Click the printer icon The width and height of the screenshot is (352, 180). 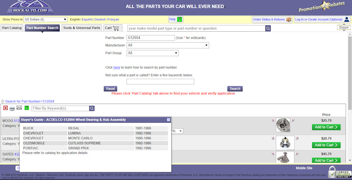(12, 108)
